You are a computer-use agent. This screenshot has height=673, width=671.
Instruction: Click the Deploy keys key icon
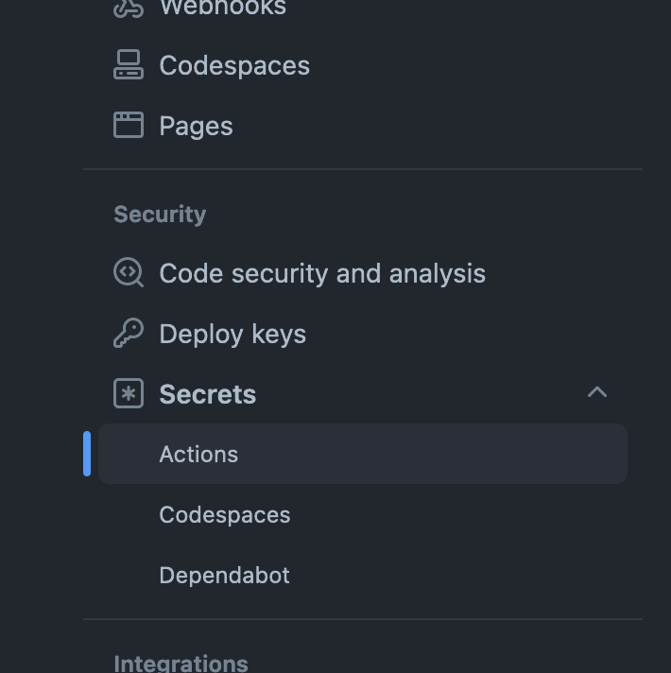[x=129, y=333]
